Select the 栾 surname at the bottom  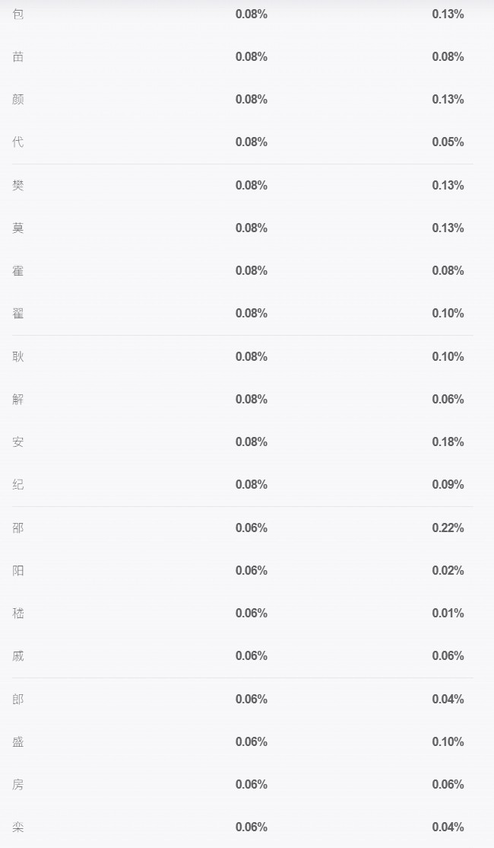[x=17, y=828]
